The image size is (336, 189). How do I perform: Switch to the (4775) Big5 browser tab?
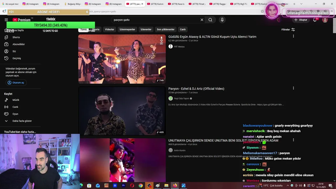point(239,4)
